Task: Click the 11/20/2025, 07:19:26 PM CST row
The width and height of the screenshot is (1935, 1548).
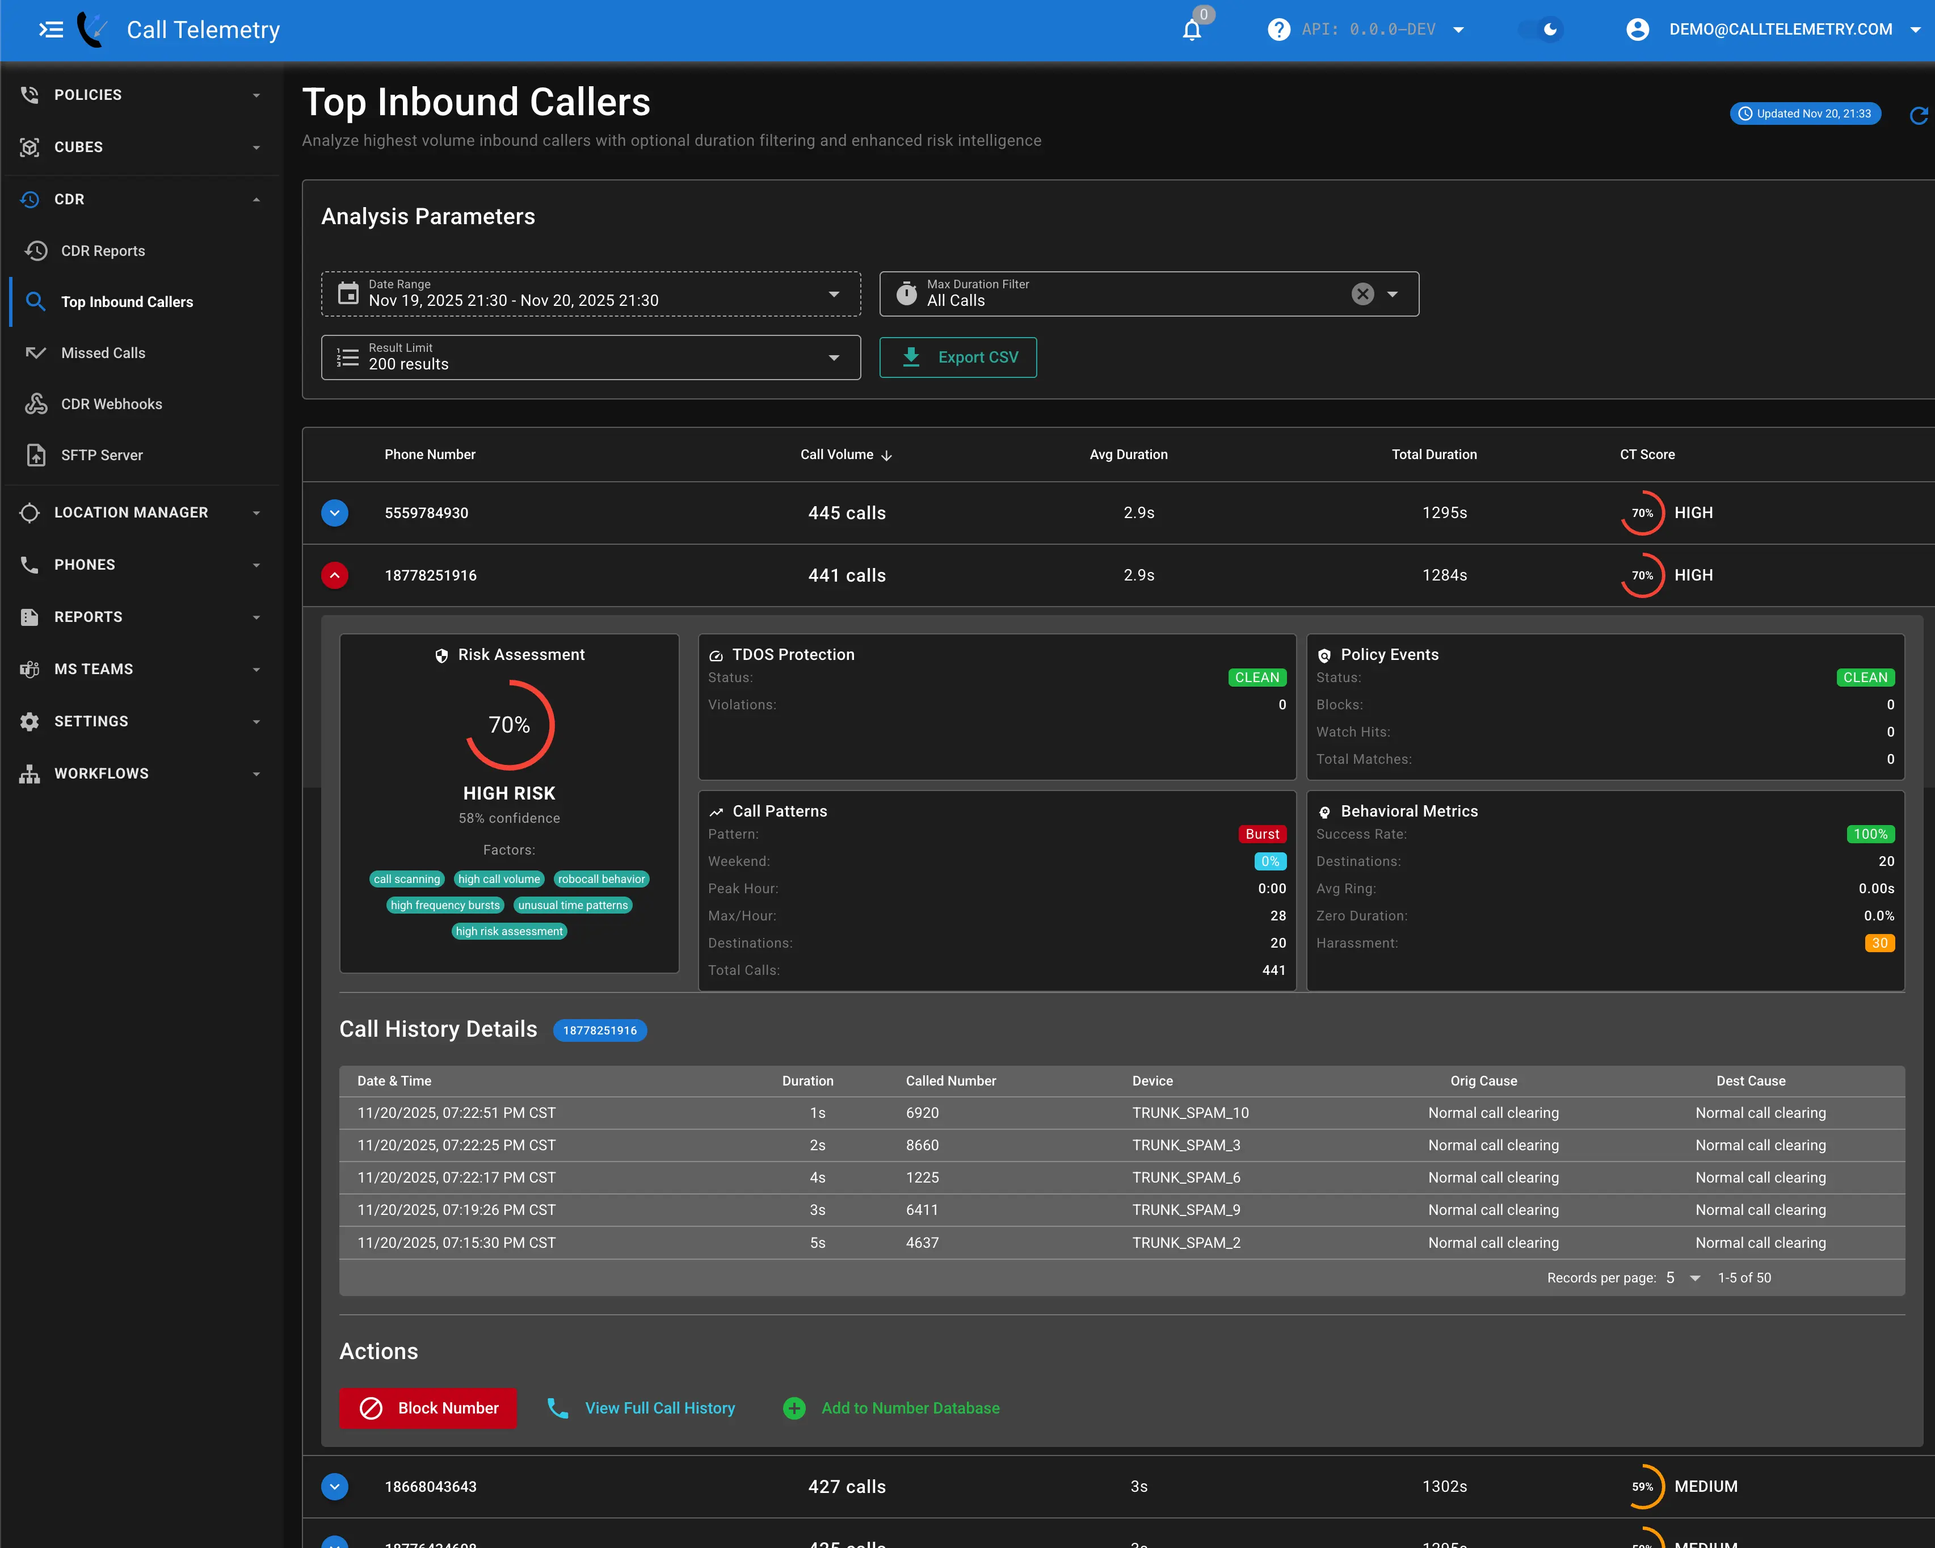Action: coord(1122,1210)
